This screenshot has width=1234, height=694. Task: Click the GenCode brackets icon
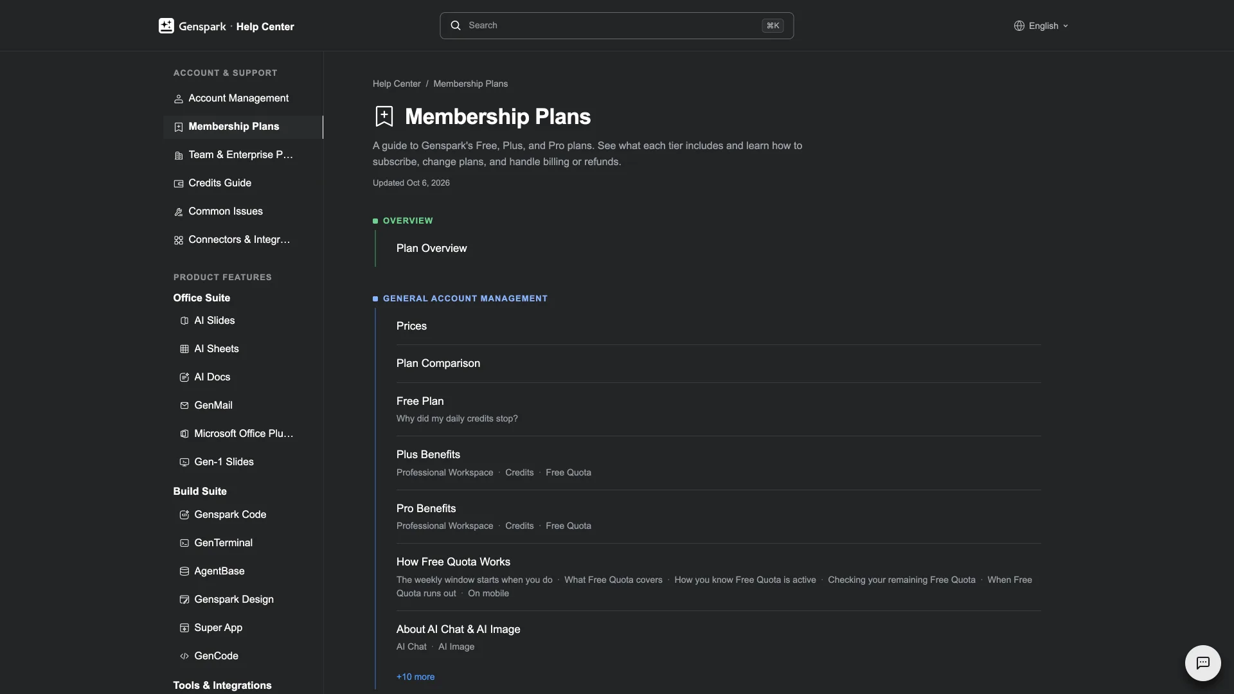coord(184,656)
